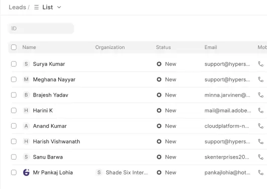This screenshot has width=267, height=189.
Task: Check the box for Harish Vishwanath
Action: click(x=14, y=141)
